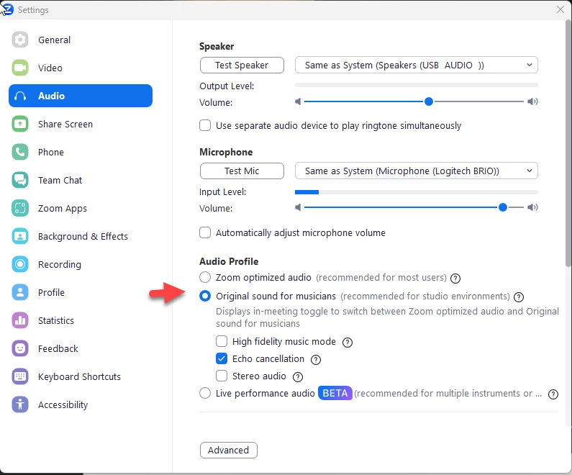Select Original sound for musicians radio
Image resolution: width=572 pixels, height=475 pixels.
tap(205, 296)
